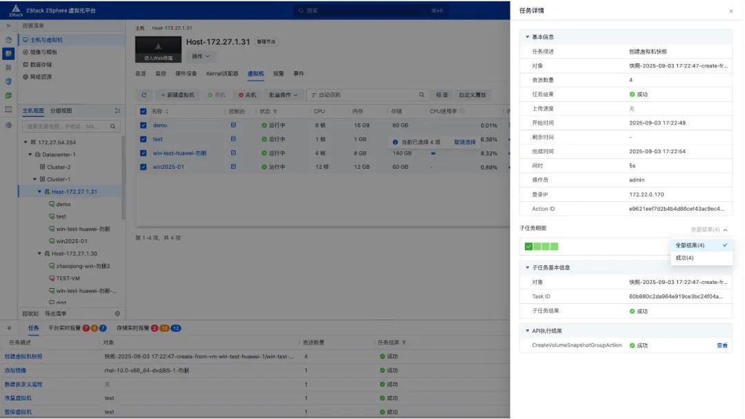Click the settings icon beside 导出清单
The image size is (745, 419).
(x=117, y=314)
